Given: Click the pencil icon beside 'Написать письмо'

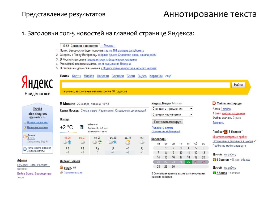Looking at the screenshot, I should click(25, 127).
